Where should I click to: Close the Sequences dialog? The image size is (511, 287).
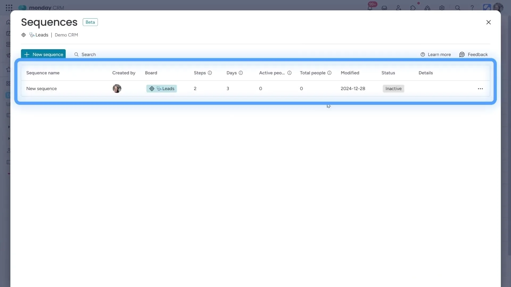(488, 22)
